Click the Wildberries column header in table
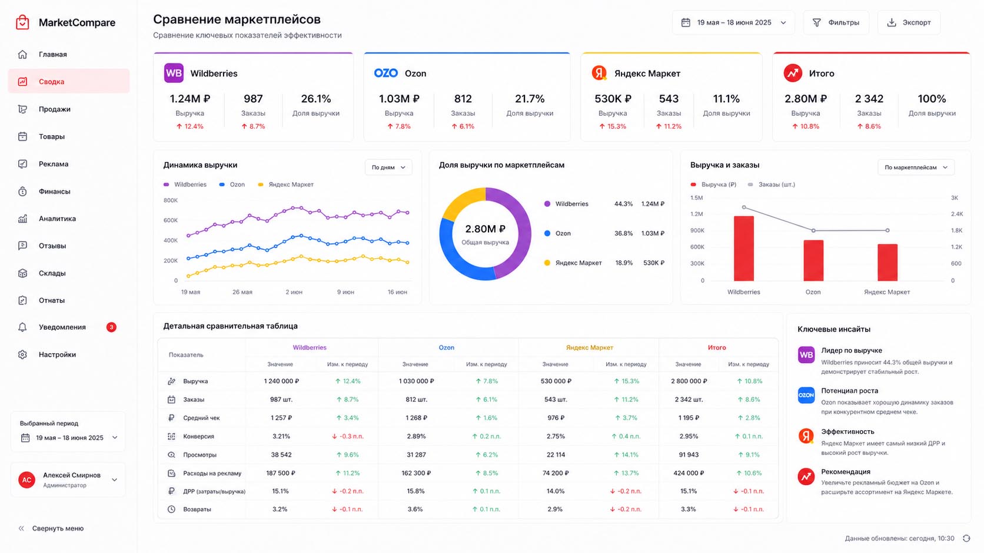 (310, 347)
